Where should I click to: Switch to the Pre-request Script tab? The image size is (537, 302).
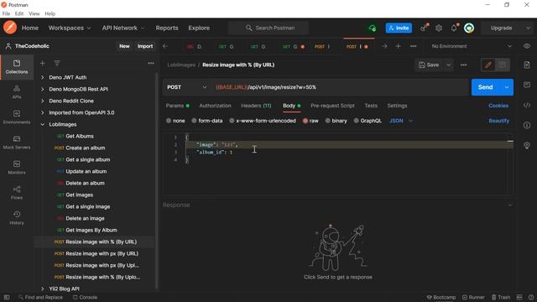332,106
